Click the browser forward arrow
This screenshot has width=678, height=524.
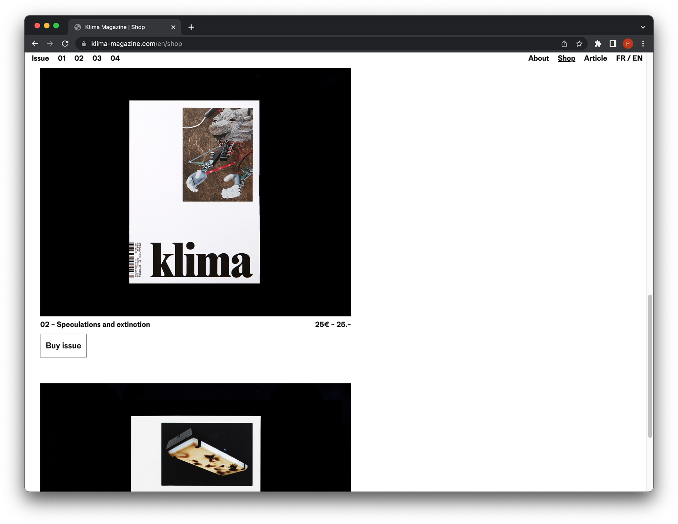(50, 44)
